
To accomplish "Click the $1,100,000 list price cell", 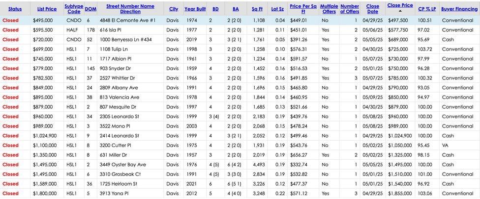I will 45,146.
